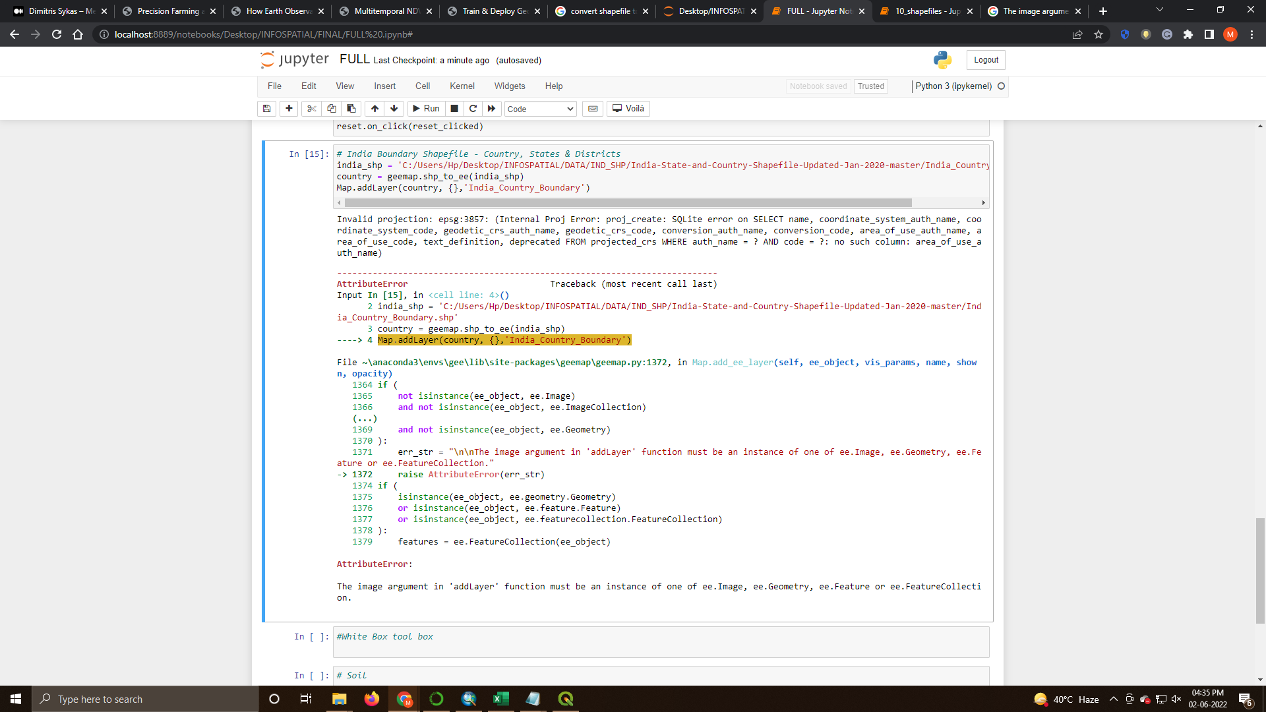This screenshot has width=1266, height=712.
Task: Copy selected cells with the copy icon
Action: (331, 108)
